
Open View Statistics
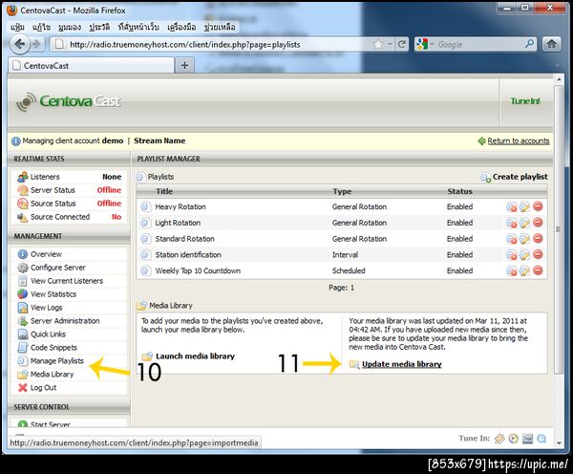53,294
